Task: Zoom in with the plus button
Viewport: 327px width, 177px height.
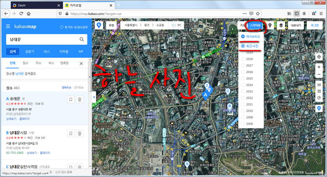Action: (x=319, y=67)
